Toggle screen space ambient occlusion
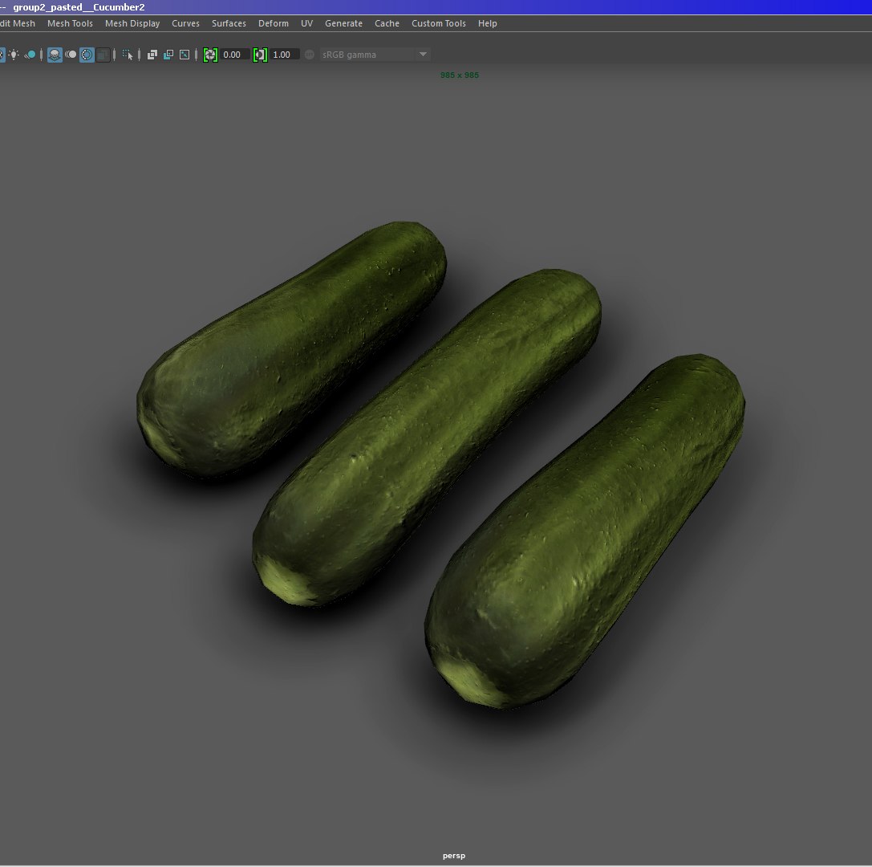Image resolution: width=872 pixels, height=867 pixels. click(55, 55)
